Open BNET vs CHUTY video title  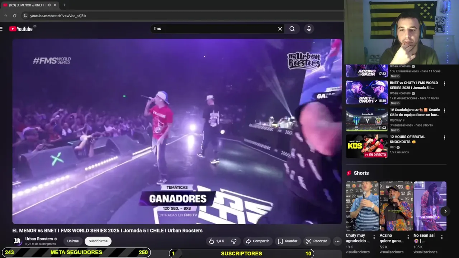pos(414,85)
